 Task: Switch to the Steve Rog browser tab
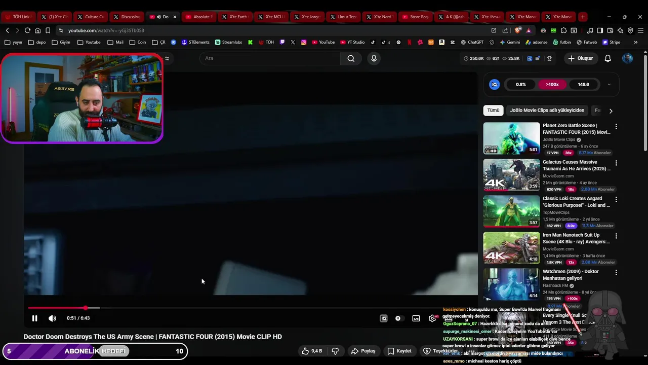(415, 17)
